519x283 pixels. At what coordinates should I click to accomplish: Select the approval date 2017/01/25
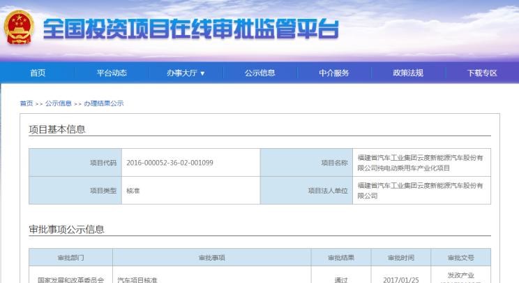[401, 280]
